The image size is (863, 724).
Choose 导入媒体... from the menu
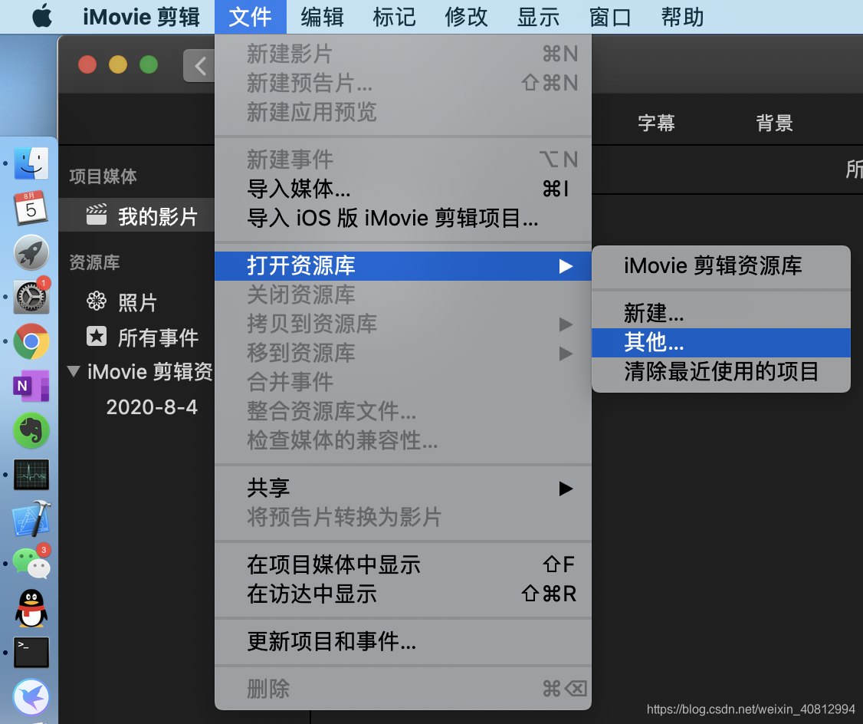pos(403,189)
